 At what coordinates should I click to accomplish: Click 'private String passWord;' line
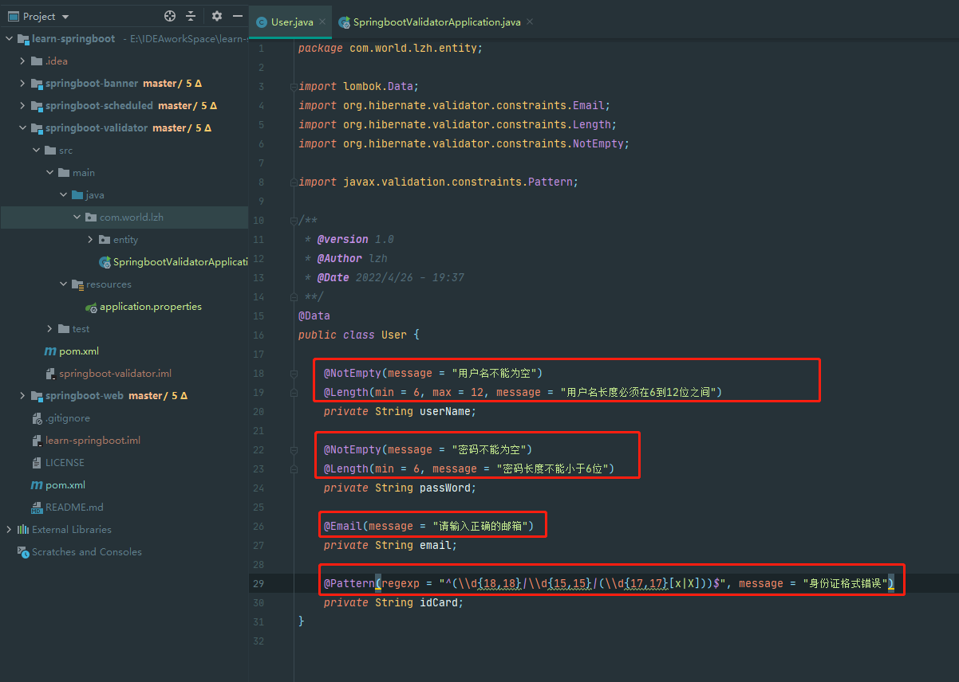point(400,488)
